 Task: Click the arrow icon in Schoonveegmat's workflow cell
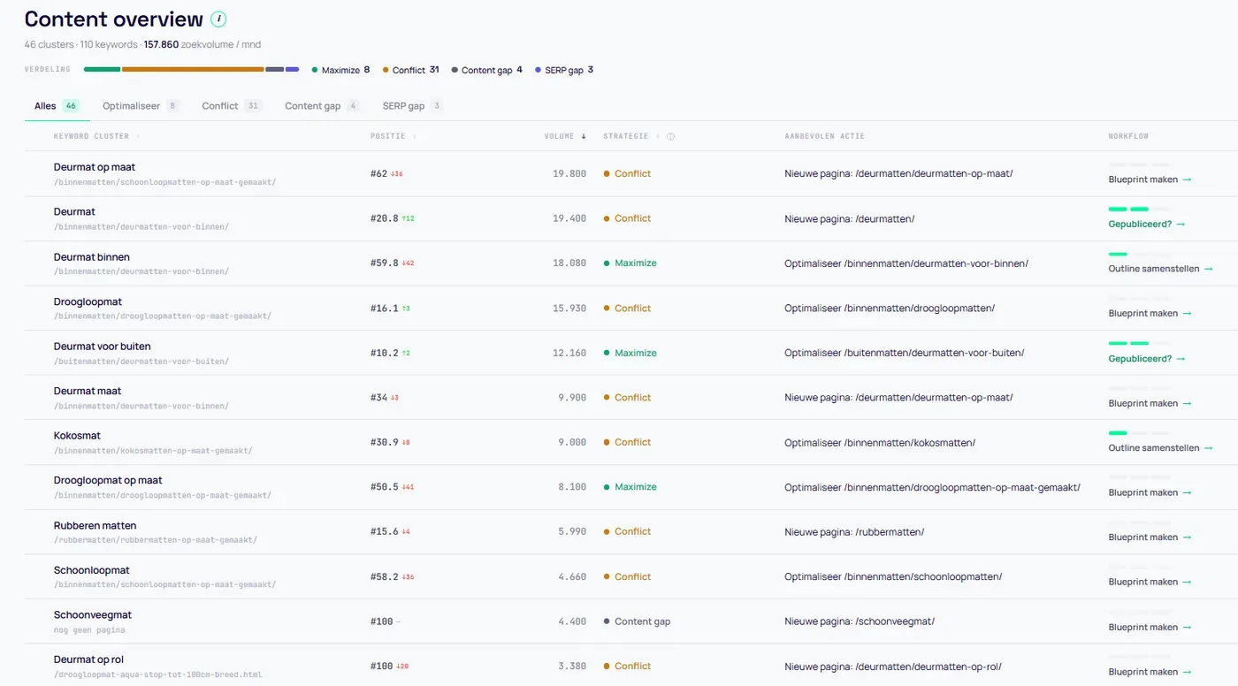click(x=1187, y=627)
